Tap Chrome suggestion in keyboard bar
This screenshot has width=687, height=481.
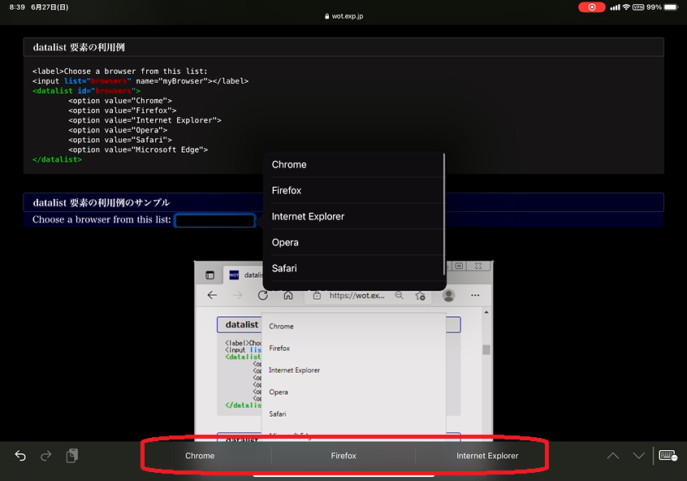(x=200, y=456)
